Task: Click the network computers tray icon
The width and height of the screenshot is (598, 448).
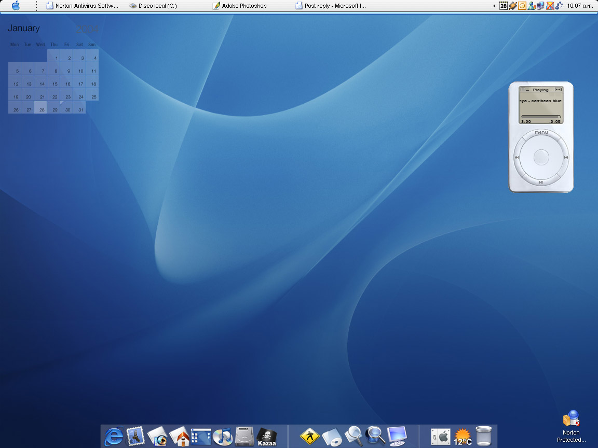Action: (x=540, y=6)
